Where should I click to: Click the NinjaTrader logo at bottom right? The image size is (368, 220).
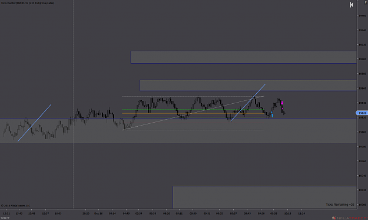tap(350, 218)
